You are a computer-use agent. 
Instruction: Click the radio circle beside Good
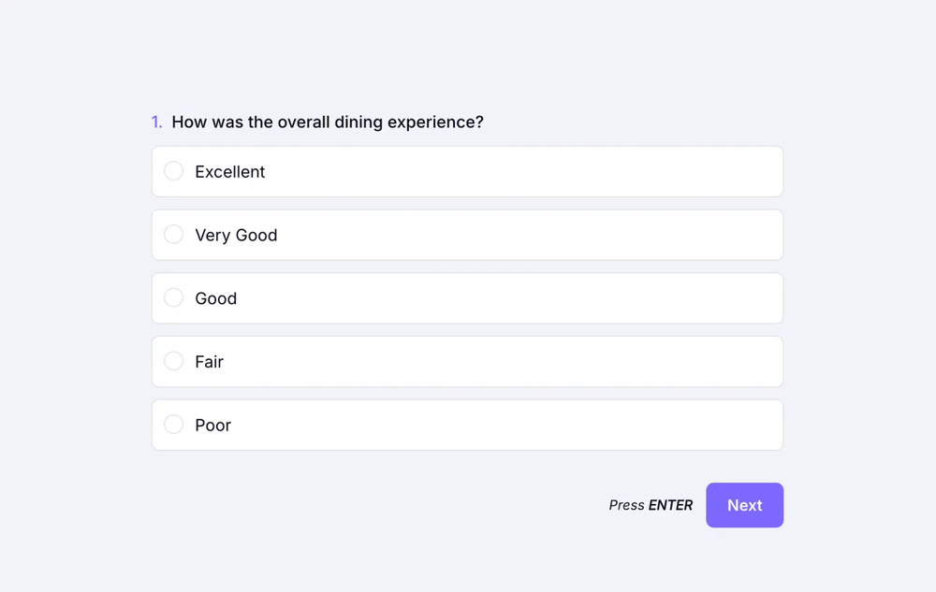pyautogui.click(x=173, y=297)
